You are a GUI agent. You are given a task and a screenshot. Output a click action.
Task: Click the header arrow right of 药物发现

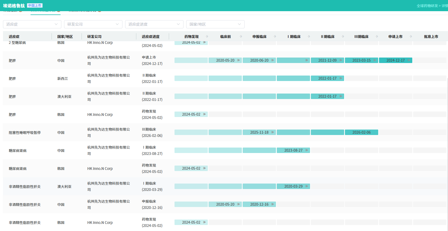coord(207,37)
